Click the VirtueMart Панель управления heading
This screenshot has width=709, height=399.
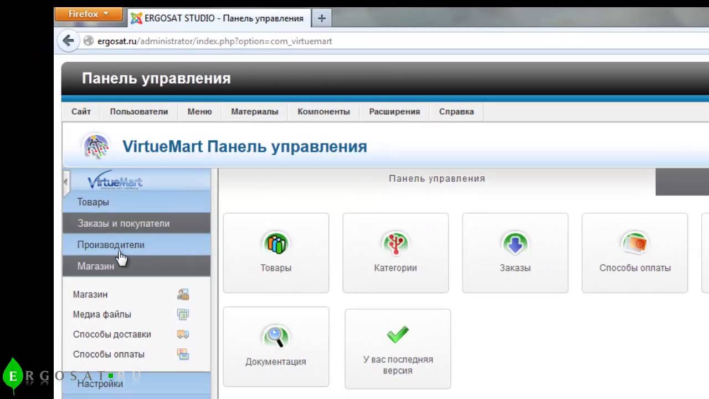pos(244,146)
